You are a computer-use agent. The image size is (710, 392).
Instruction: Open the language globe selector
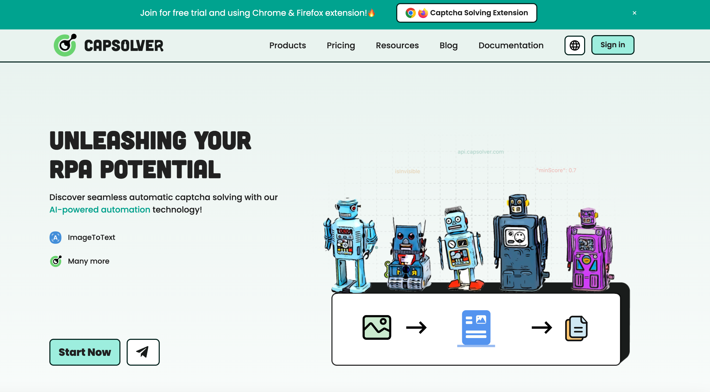[x=574, y=45]
